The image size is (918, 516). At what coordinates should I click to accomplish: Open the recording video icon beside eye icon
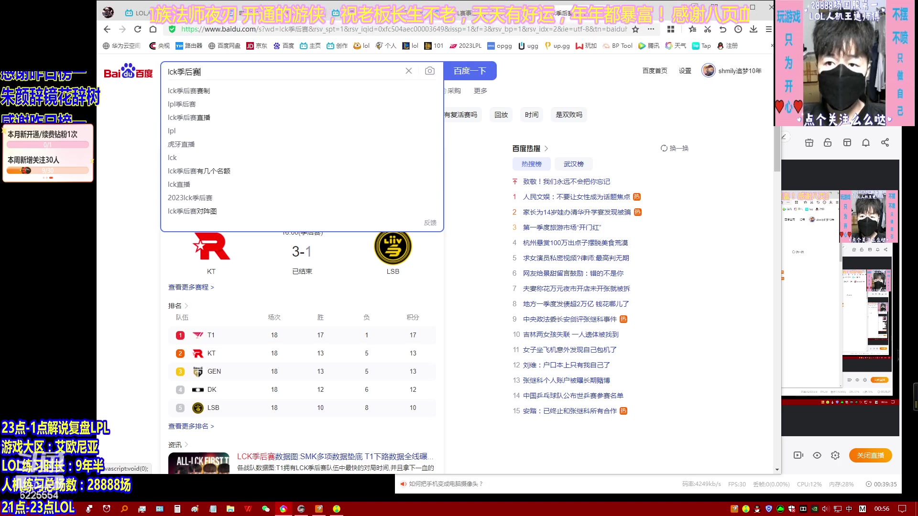[x=798, y=455]
